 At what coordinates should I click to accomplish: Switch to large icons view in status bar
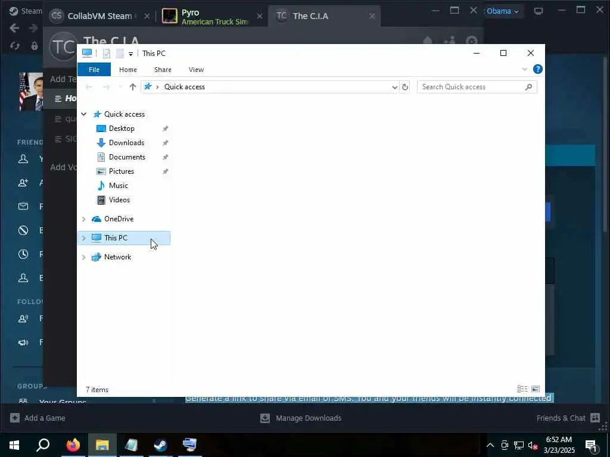[536, 389]
